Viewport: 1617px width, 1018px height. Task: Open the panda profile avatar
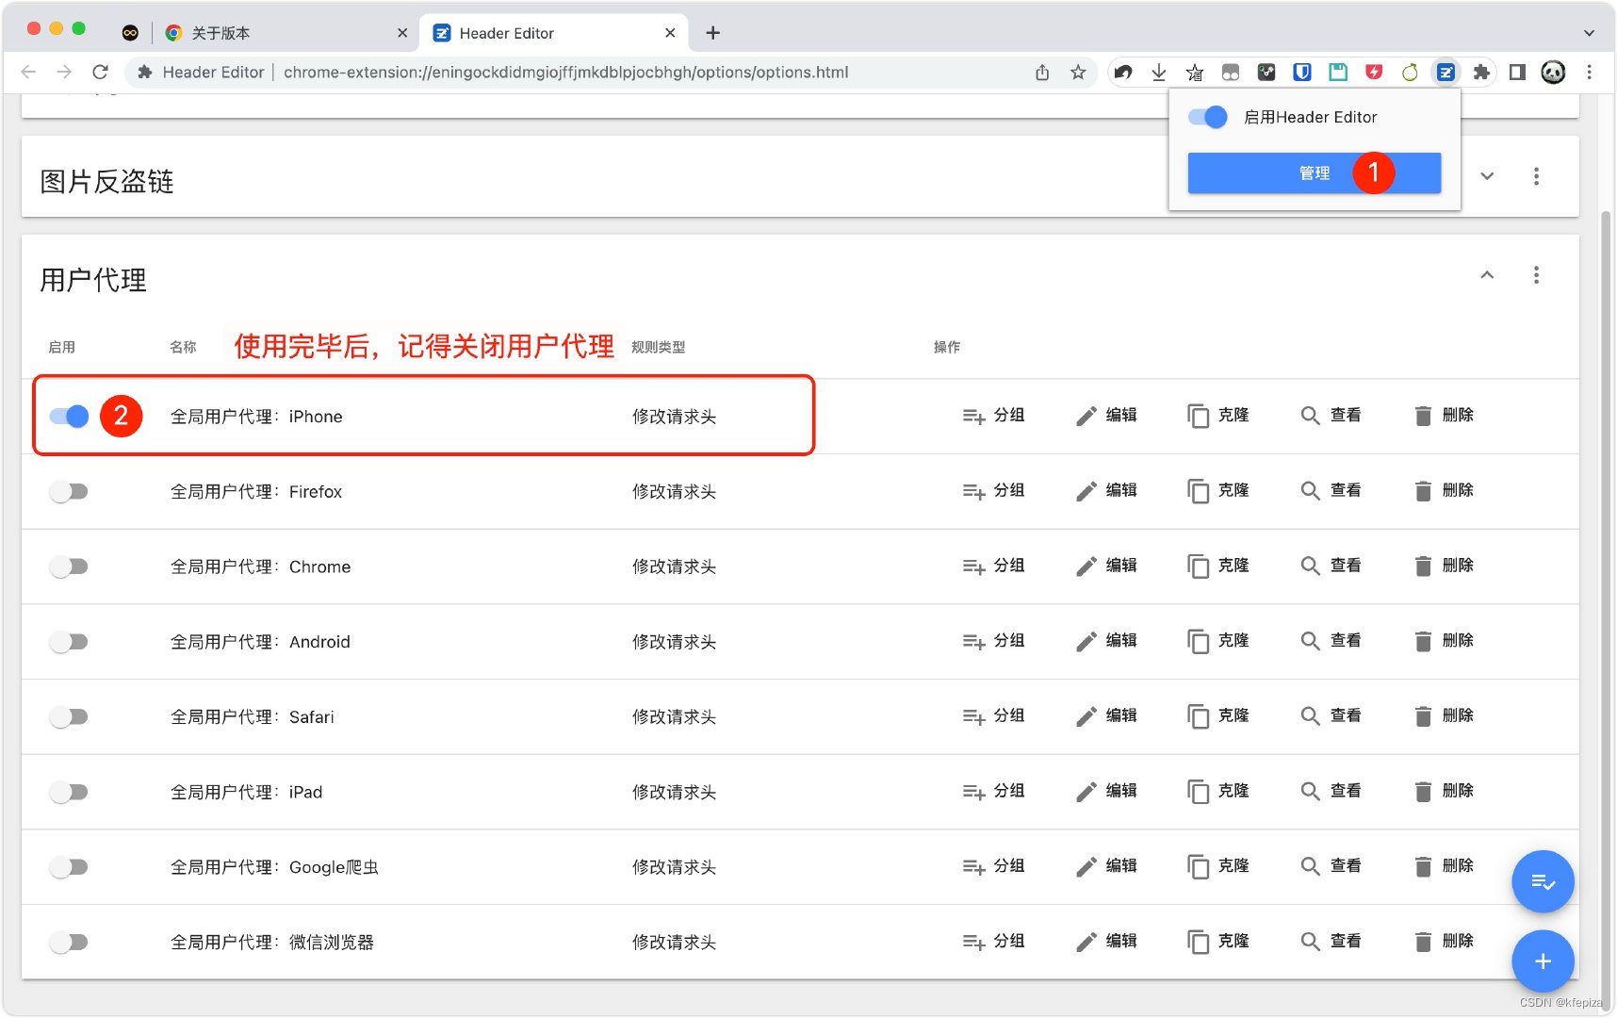[x=1553, y=72]
